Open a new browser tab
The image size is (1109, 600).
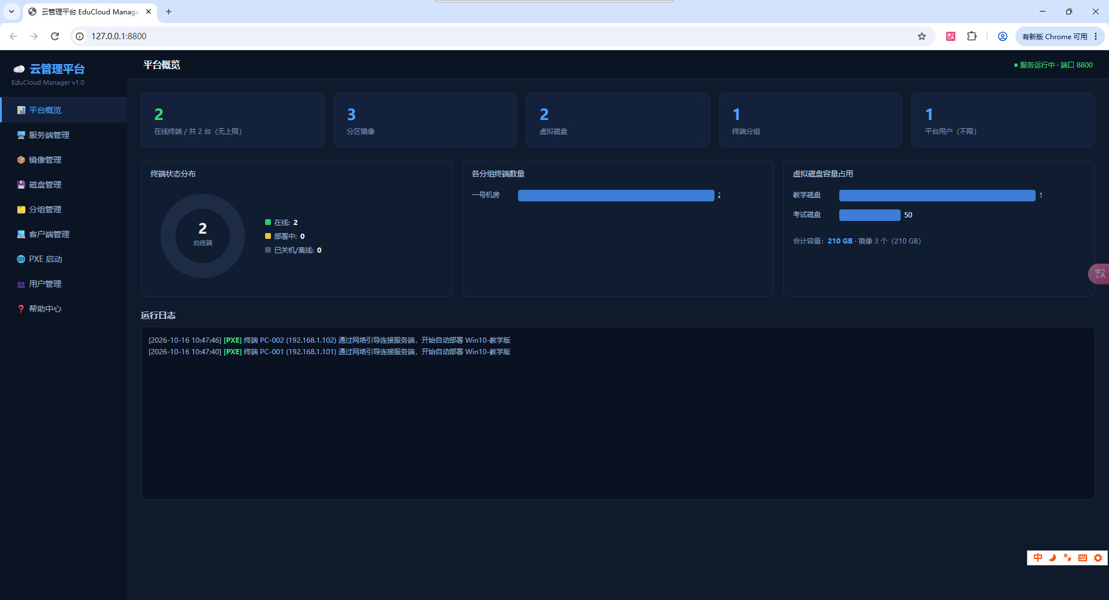tap(169, 12)
